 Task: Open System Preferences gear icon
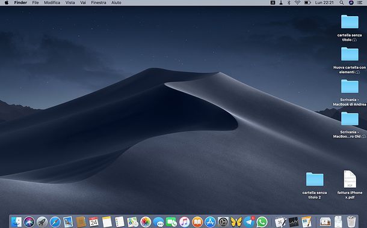[223, 221]
